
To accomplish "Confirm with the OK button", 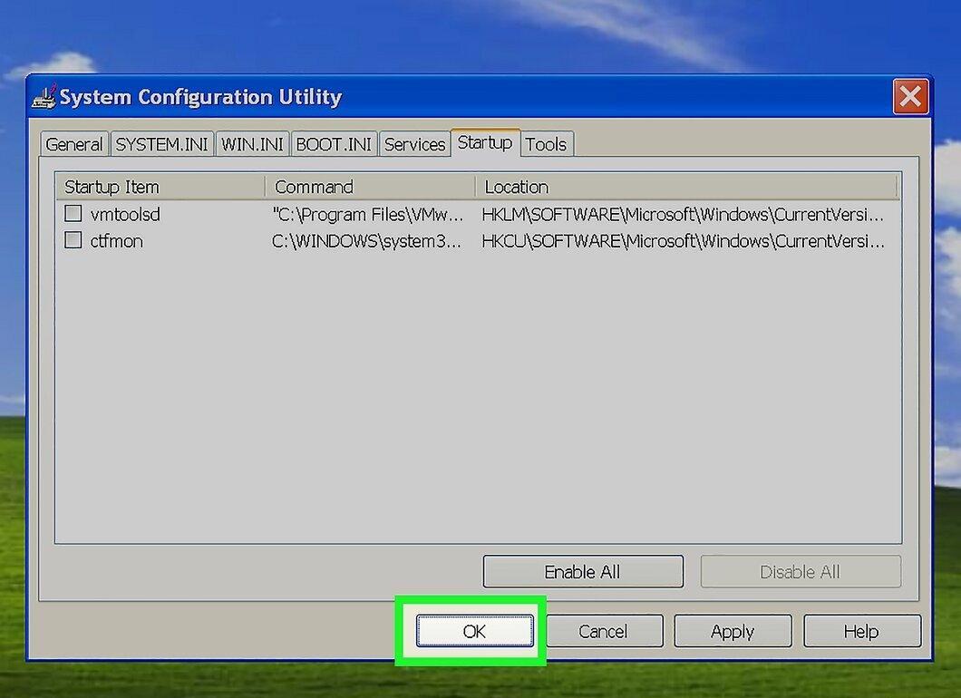I will click(x=474, y=631).
